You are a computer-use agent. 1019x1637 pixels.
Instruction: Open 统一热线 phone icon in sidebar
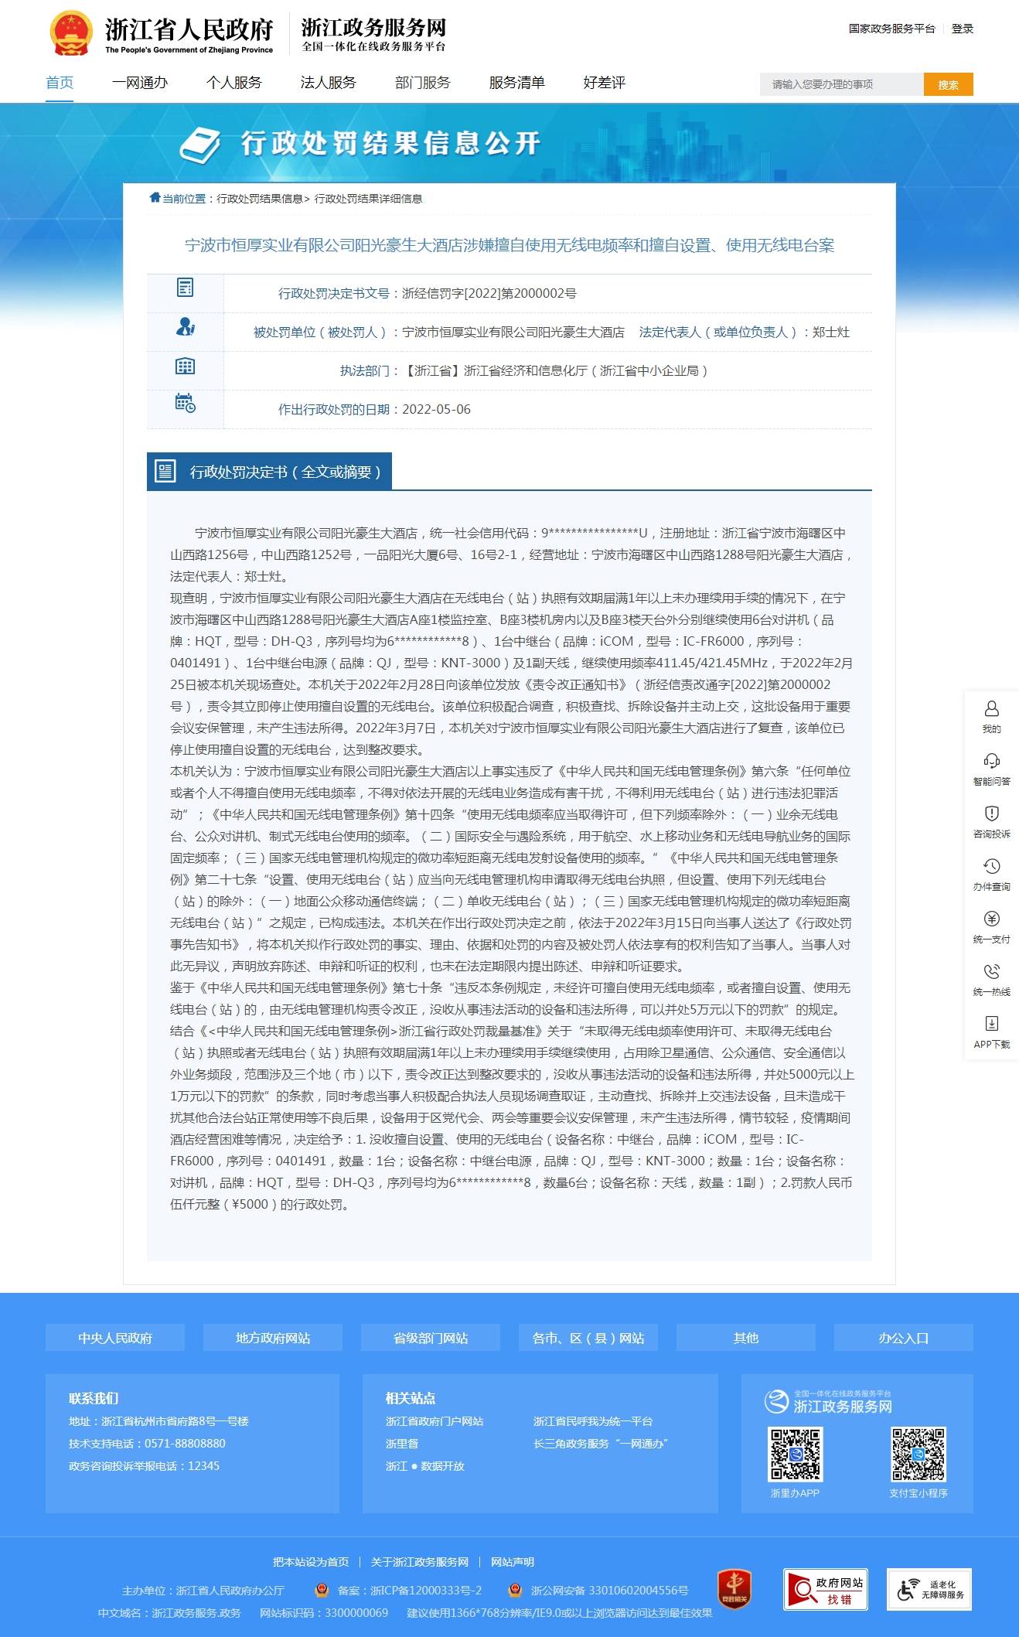tap(991, 971)
